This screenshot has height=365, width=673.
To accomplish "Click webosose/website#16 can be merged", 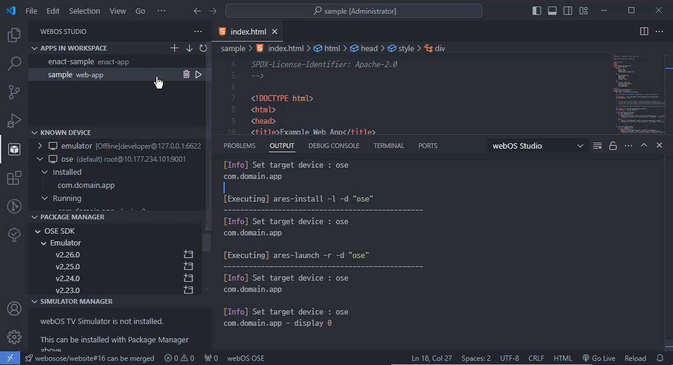I will coord(90,358).
